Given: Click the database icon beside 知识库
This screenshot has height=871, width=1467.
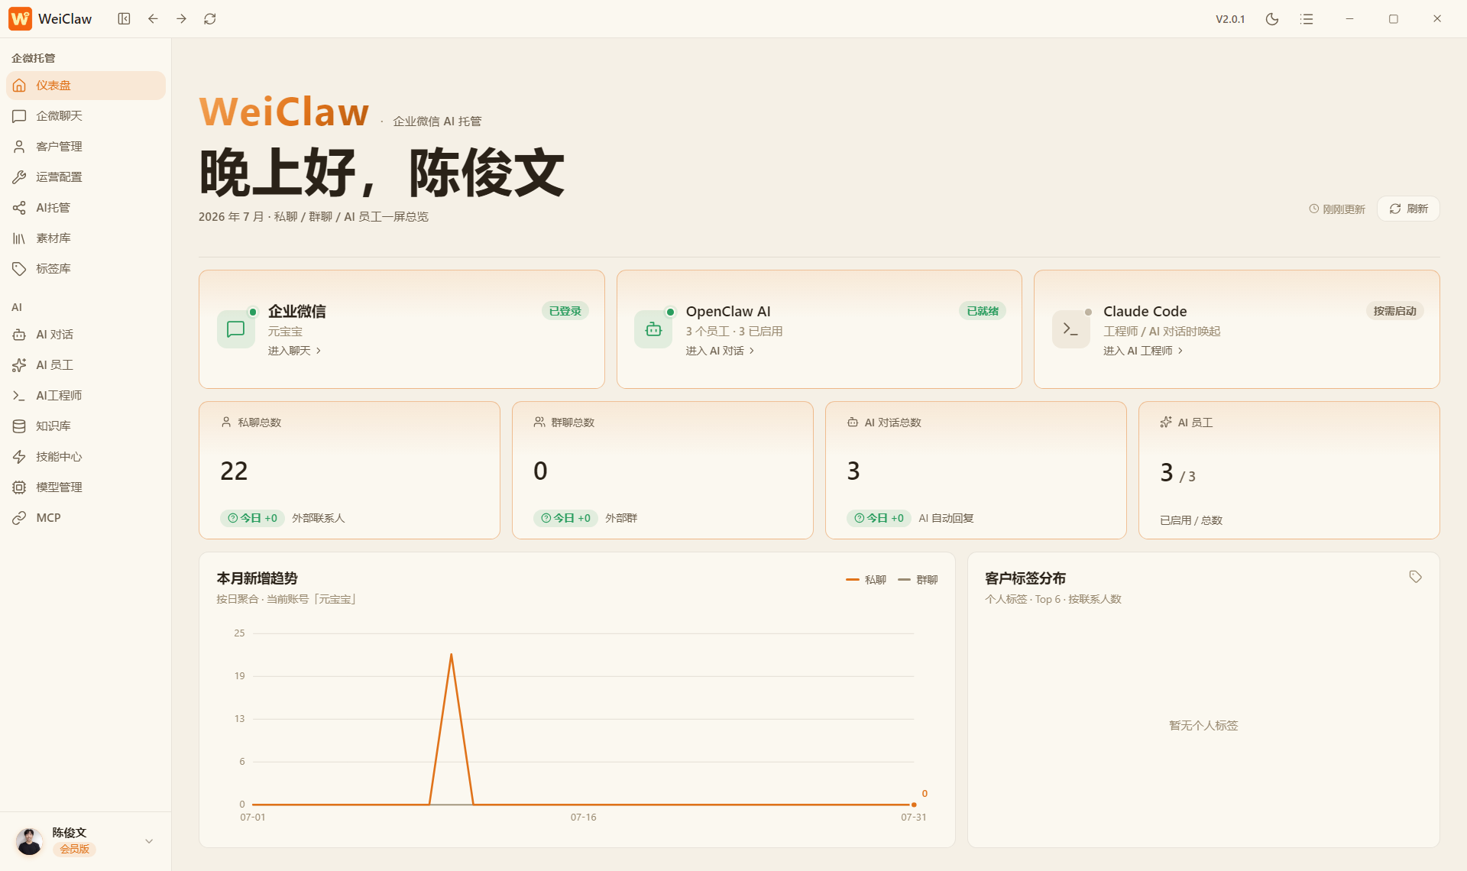Looking at the screenshot, I should tap(19, 426).
